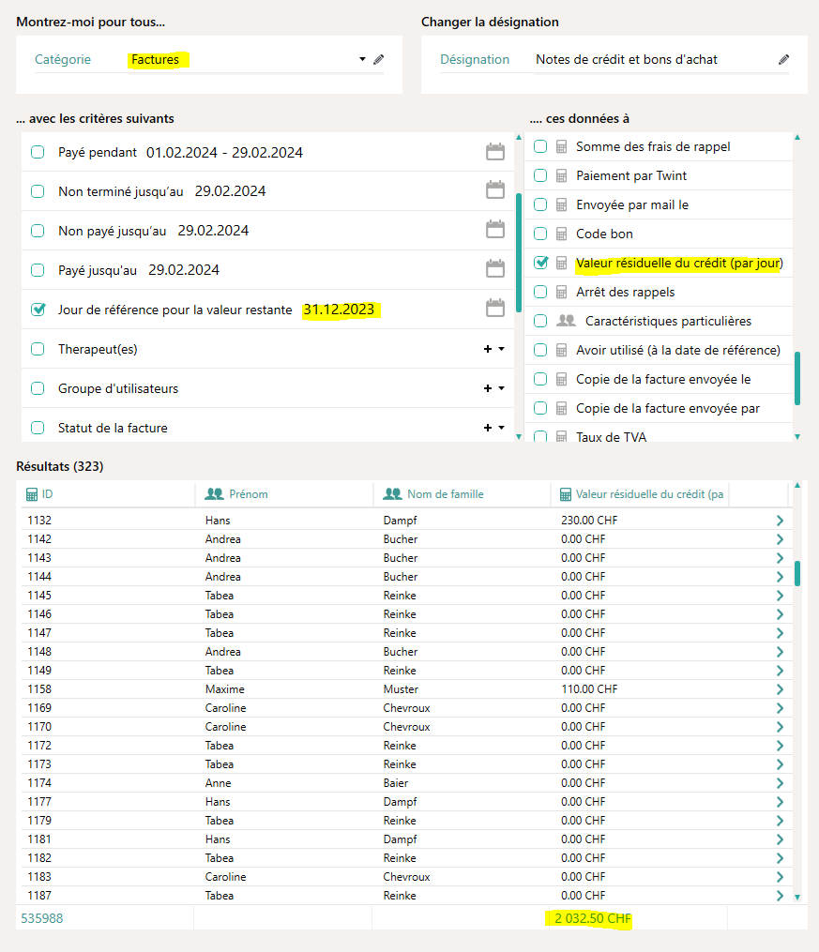Click the edit pencil beside Désignation field
Screen dimensions: 819x952
coord(783,59)
